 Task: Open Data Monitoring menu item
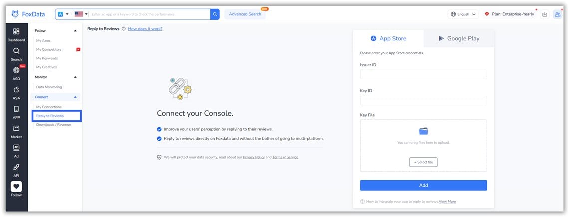(49, 87)
